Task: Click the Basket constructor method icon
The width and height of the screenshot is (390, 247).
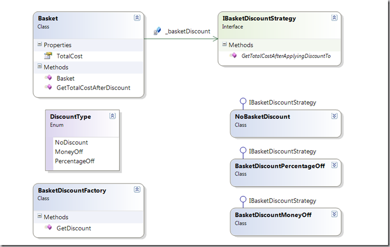Action: tap(48, 78)
